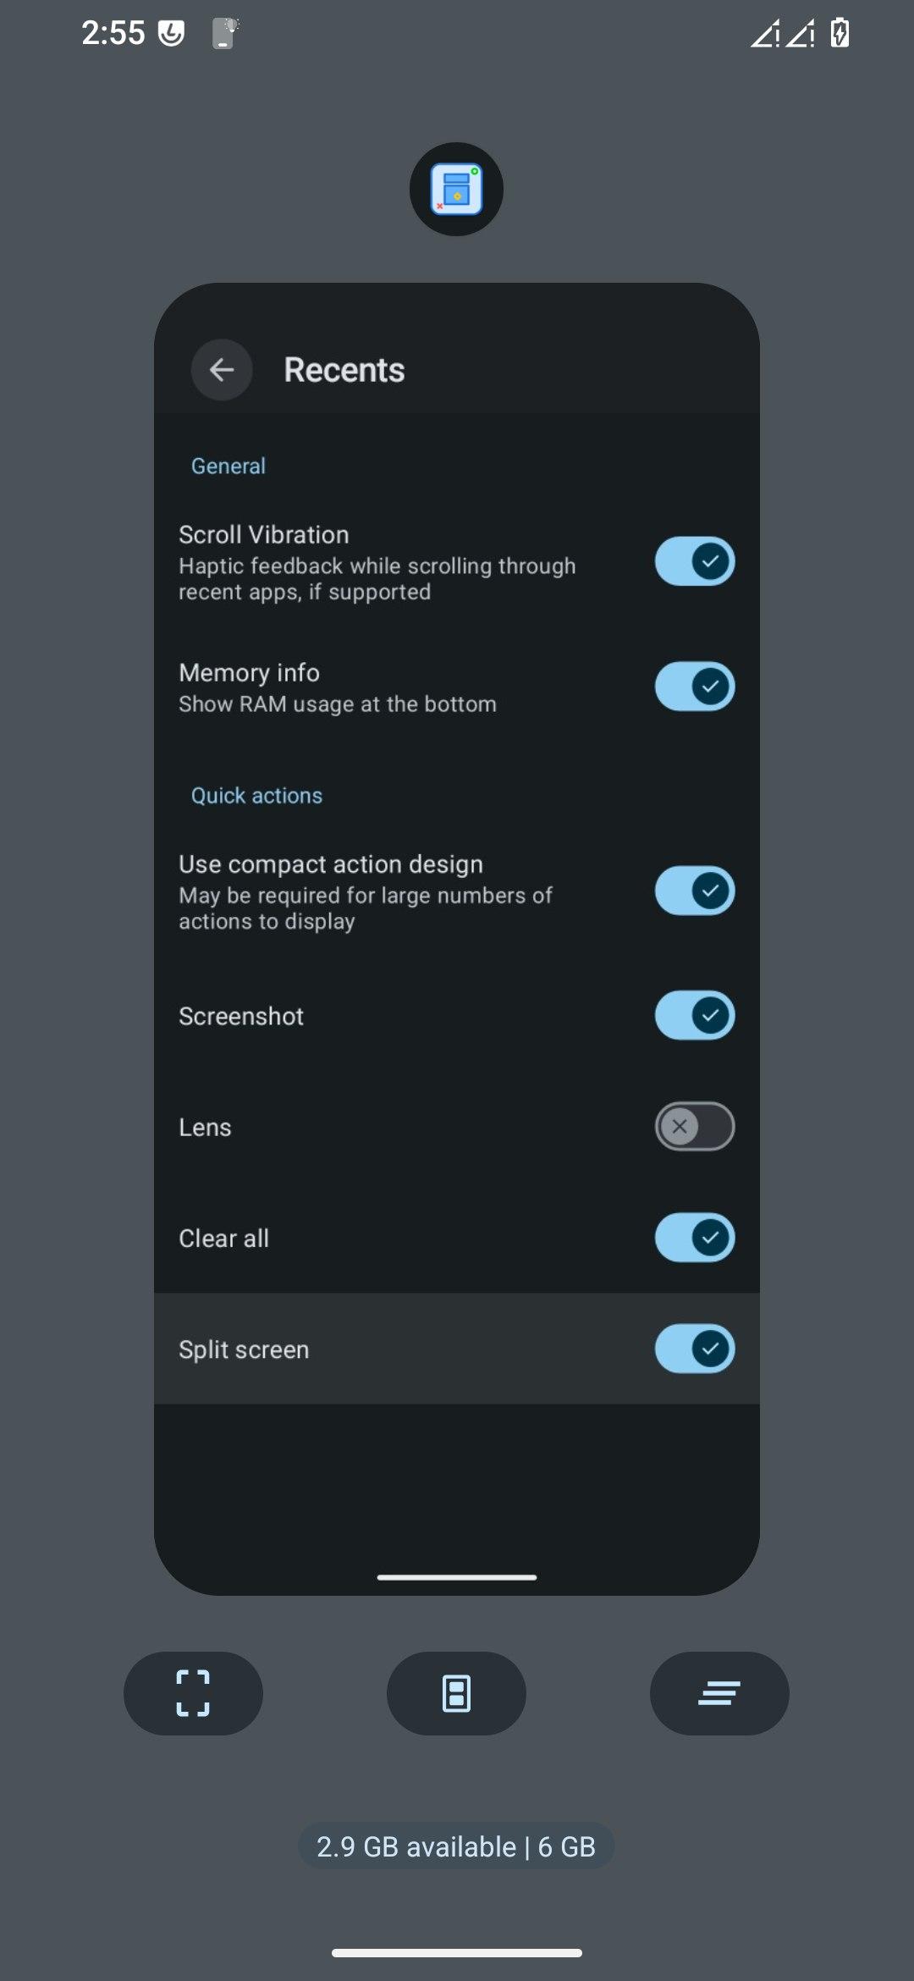Tap the battery charging status icon
The width and height of the screenshot is (914, 1981).
coord(840,34)
